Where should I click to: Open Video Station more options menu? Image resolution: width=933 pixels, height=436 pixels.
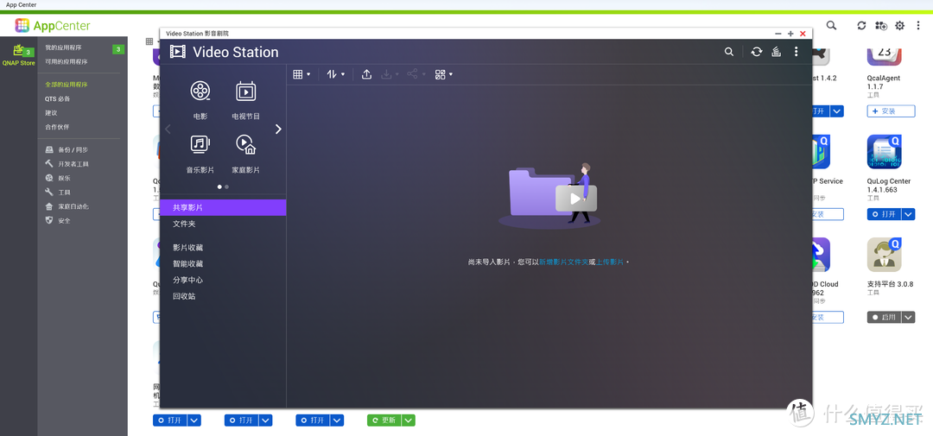click(797, 52)
